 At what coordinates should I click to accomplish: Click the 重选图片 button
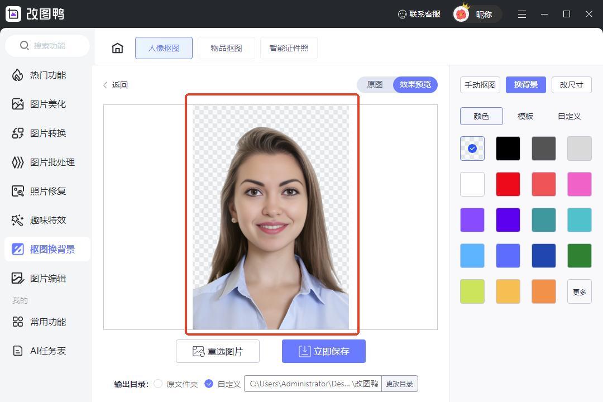pos(218,351)
